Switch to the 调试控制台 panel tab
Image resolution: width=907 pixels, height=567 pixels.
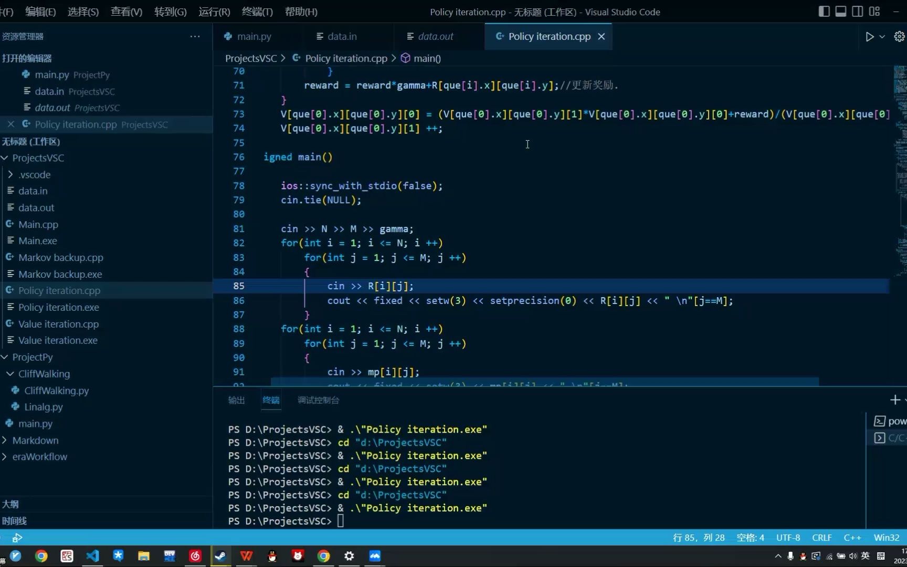coord(318,401)
